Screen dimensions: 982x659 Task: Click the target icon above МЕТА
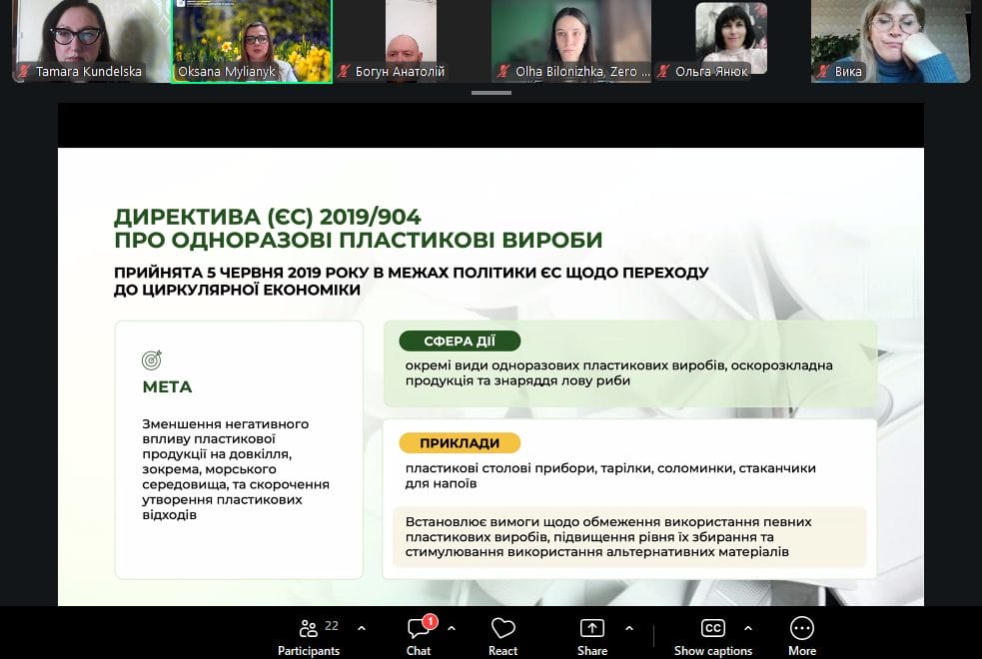click(152, 360)
